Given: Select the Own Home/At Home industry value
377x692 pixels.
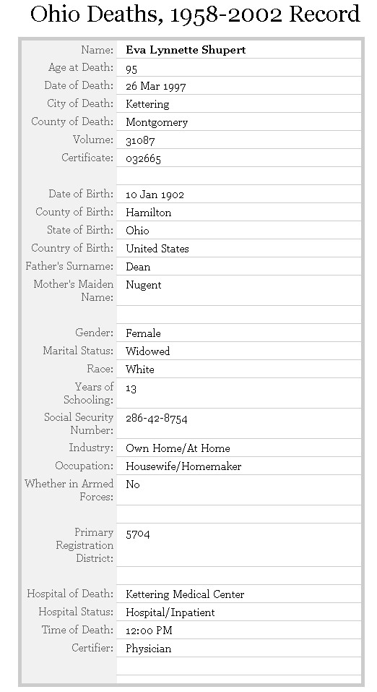Looking at the screenshot, I should point(178,448).
